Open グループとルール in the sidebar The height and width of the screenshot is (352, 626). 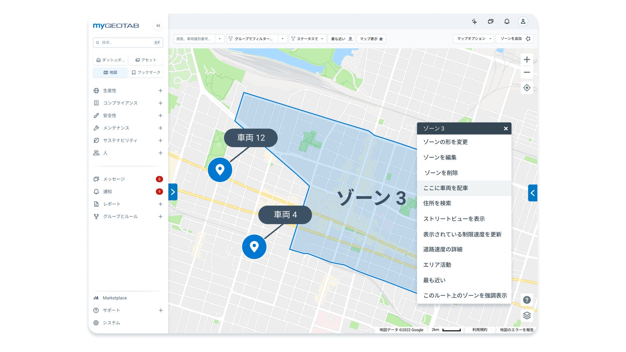[120, 216]
